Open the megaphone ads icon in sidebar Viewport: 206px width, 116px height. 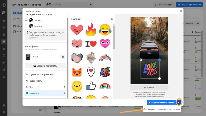tap(4, 62)
